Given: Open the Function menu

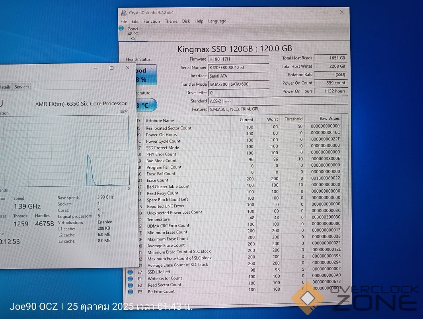Looking at the screenshot, I should tap(151, 22).
